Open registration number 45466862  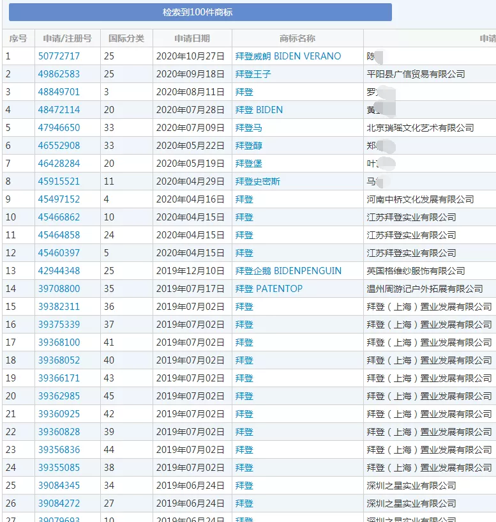coord(59,217)
